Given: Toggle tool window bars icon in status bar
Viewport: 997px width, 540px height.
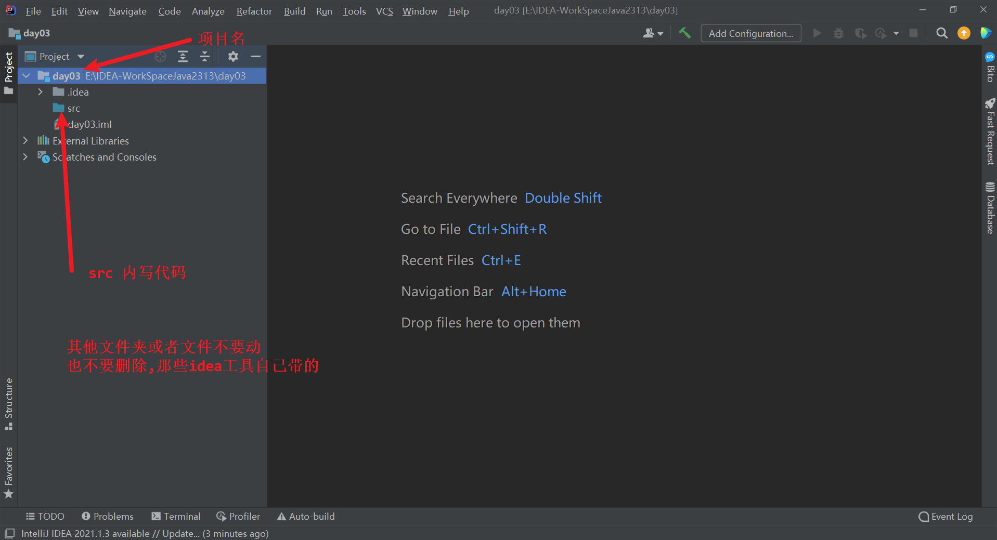Looking at the screenshot, I should (x=9, y=533).
